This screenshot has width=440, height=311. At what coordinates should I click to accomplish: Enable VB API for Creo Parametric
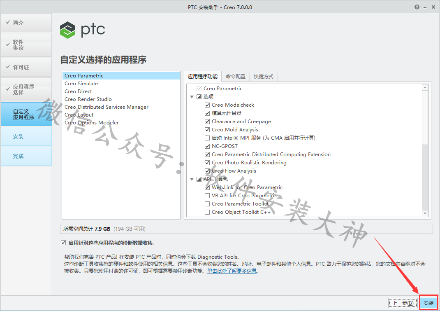(x=207, y=196)
